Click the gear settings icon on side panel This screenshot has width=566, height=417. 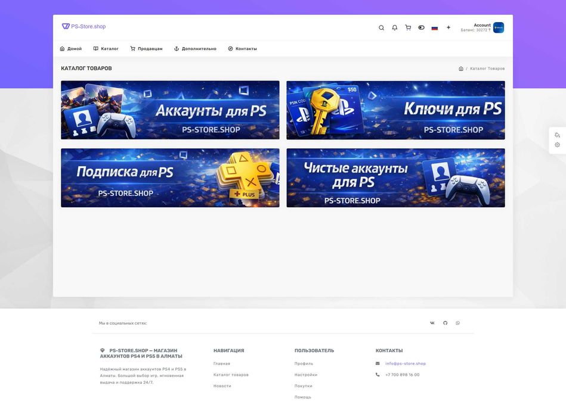point(557,145)
